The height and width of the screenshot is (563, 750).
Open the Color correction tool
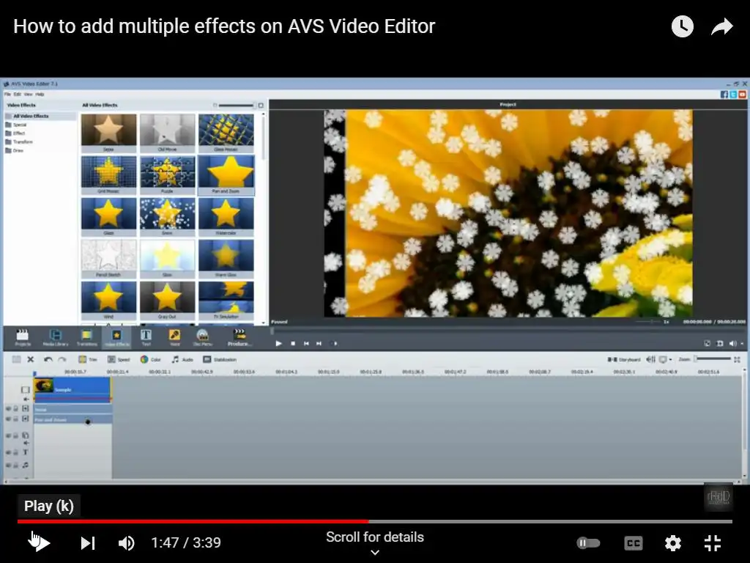150,359
